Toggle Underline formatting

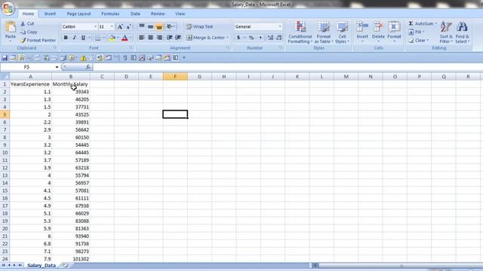(83, 38)
